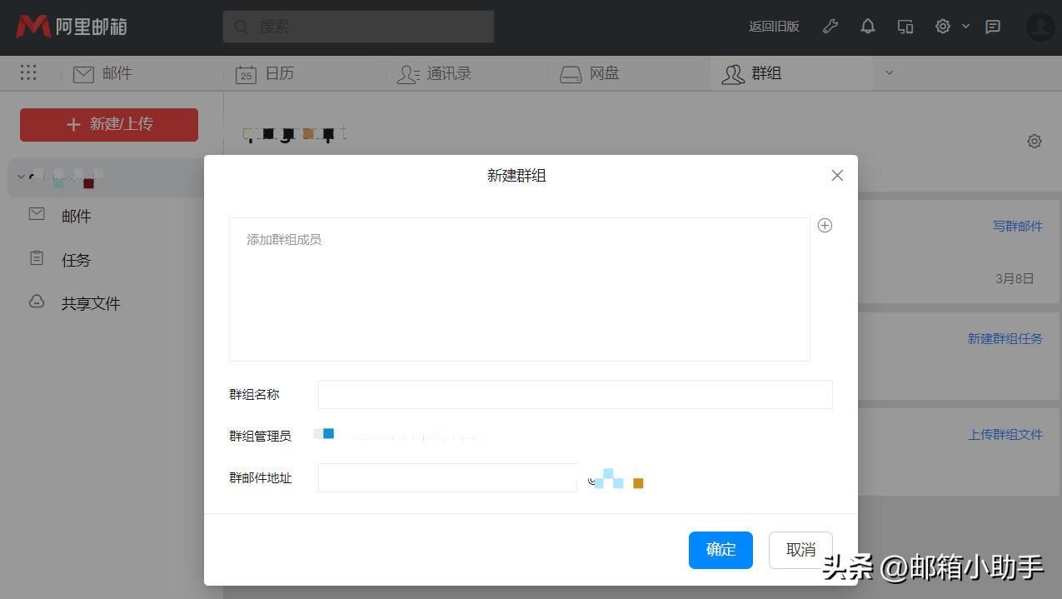
Task: Click the group settings gear icon
Action: 1035,142
